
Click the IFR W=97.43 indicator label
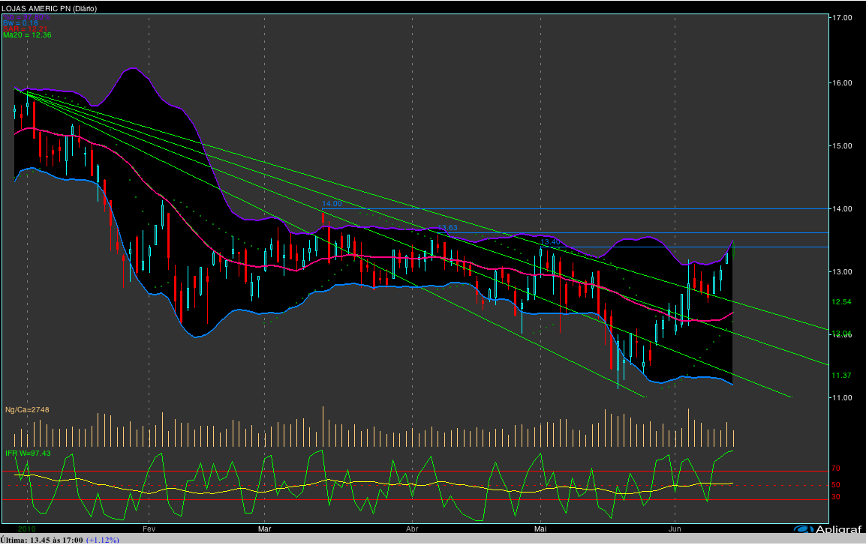pyautogui.click(x=29, y=454)
